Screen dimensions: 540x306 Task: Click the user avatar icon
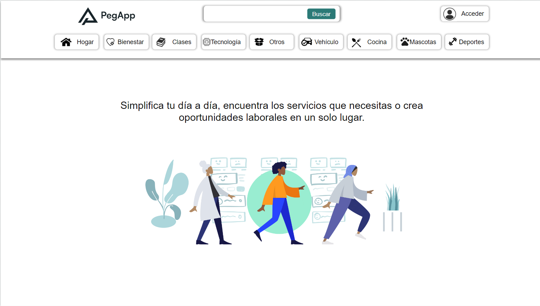coord(449,14)
